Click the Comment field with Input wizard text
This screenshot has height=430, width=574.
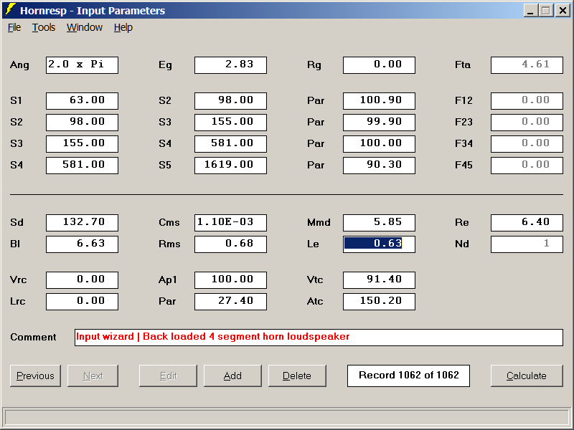(319, 337)
